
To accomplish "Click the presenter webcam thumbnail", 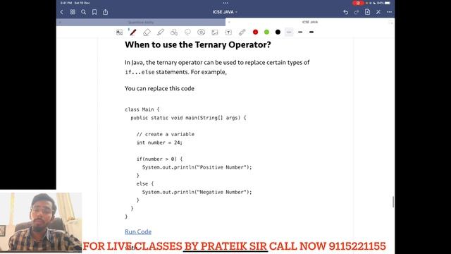I will 41,222.
